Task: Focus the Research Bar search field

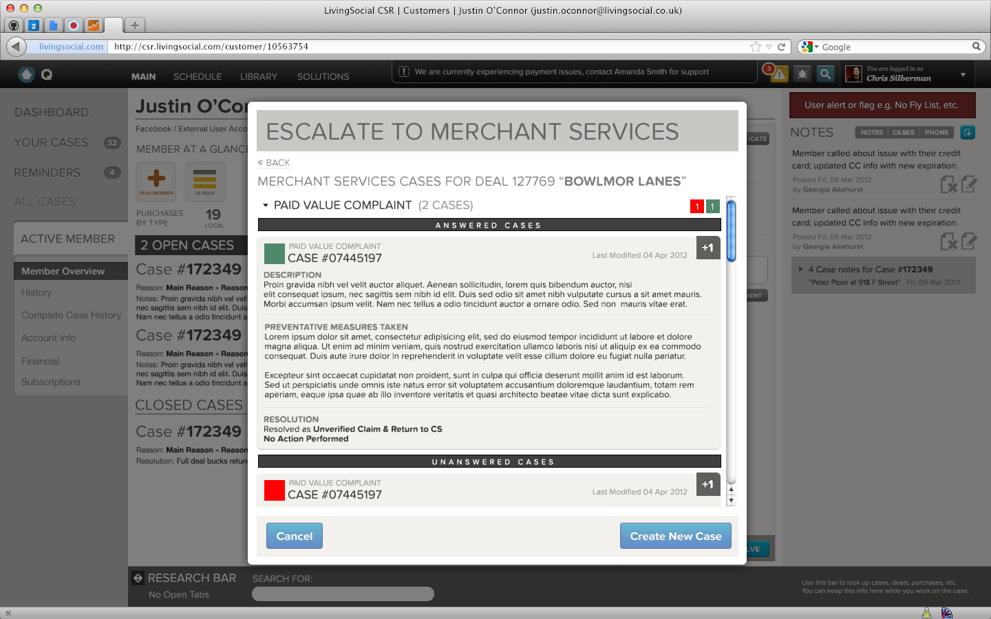Action: point(343,594)
